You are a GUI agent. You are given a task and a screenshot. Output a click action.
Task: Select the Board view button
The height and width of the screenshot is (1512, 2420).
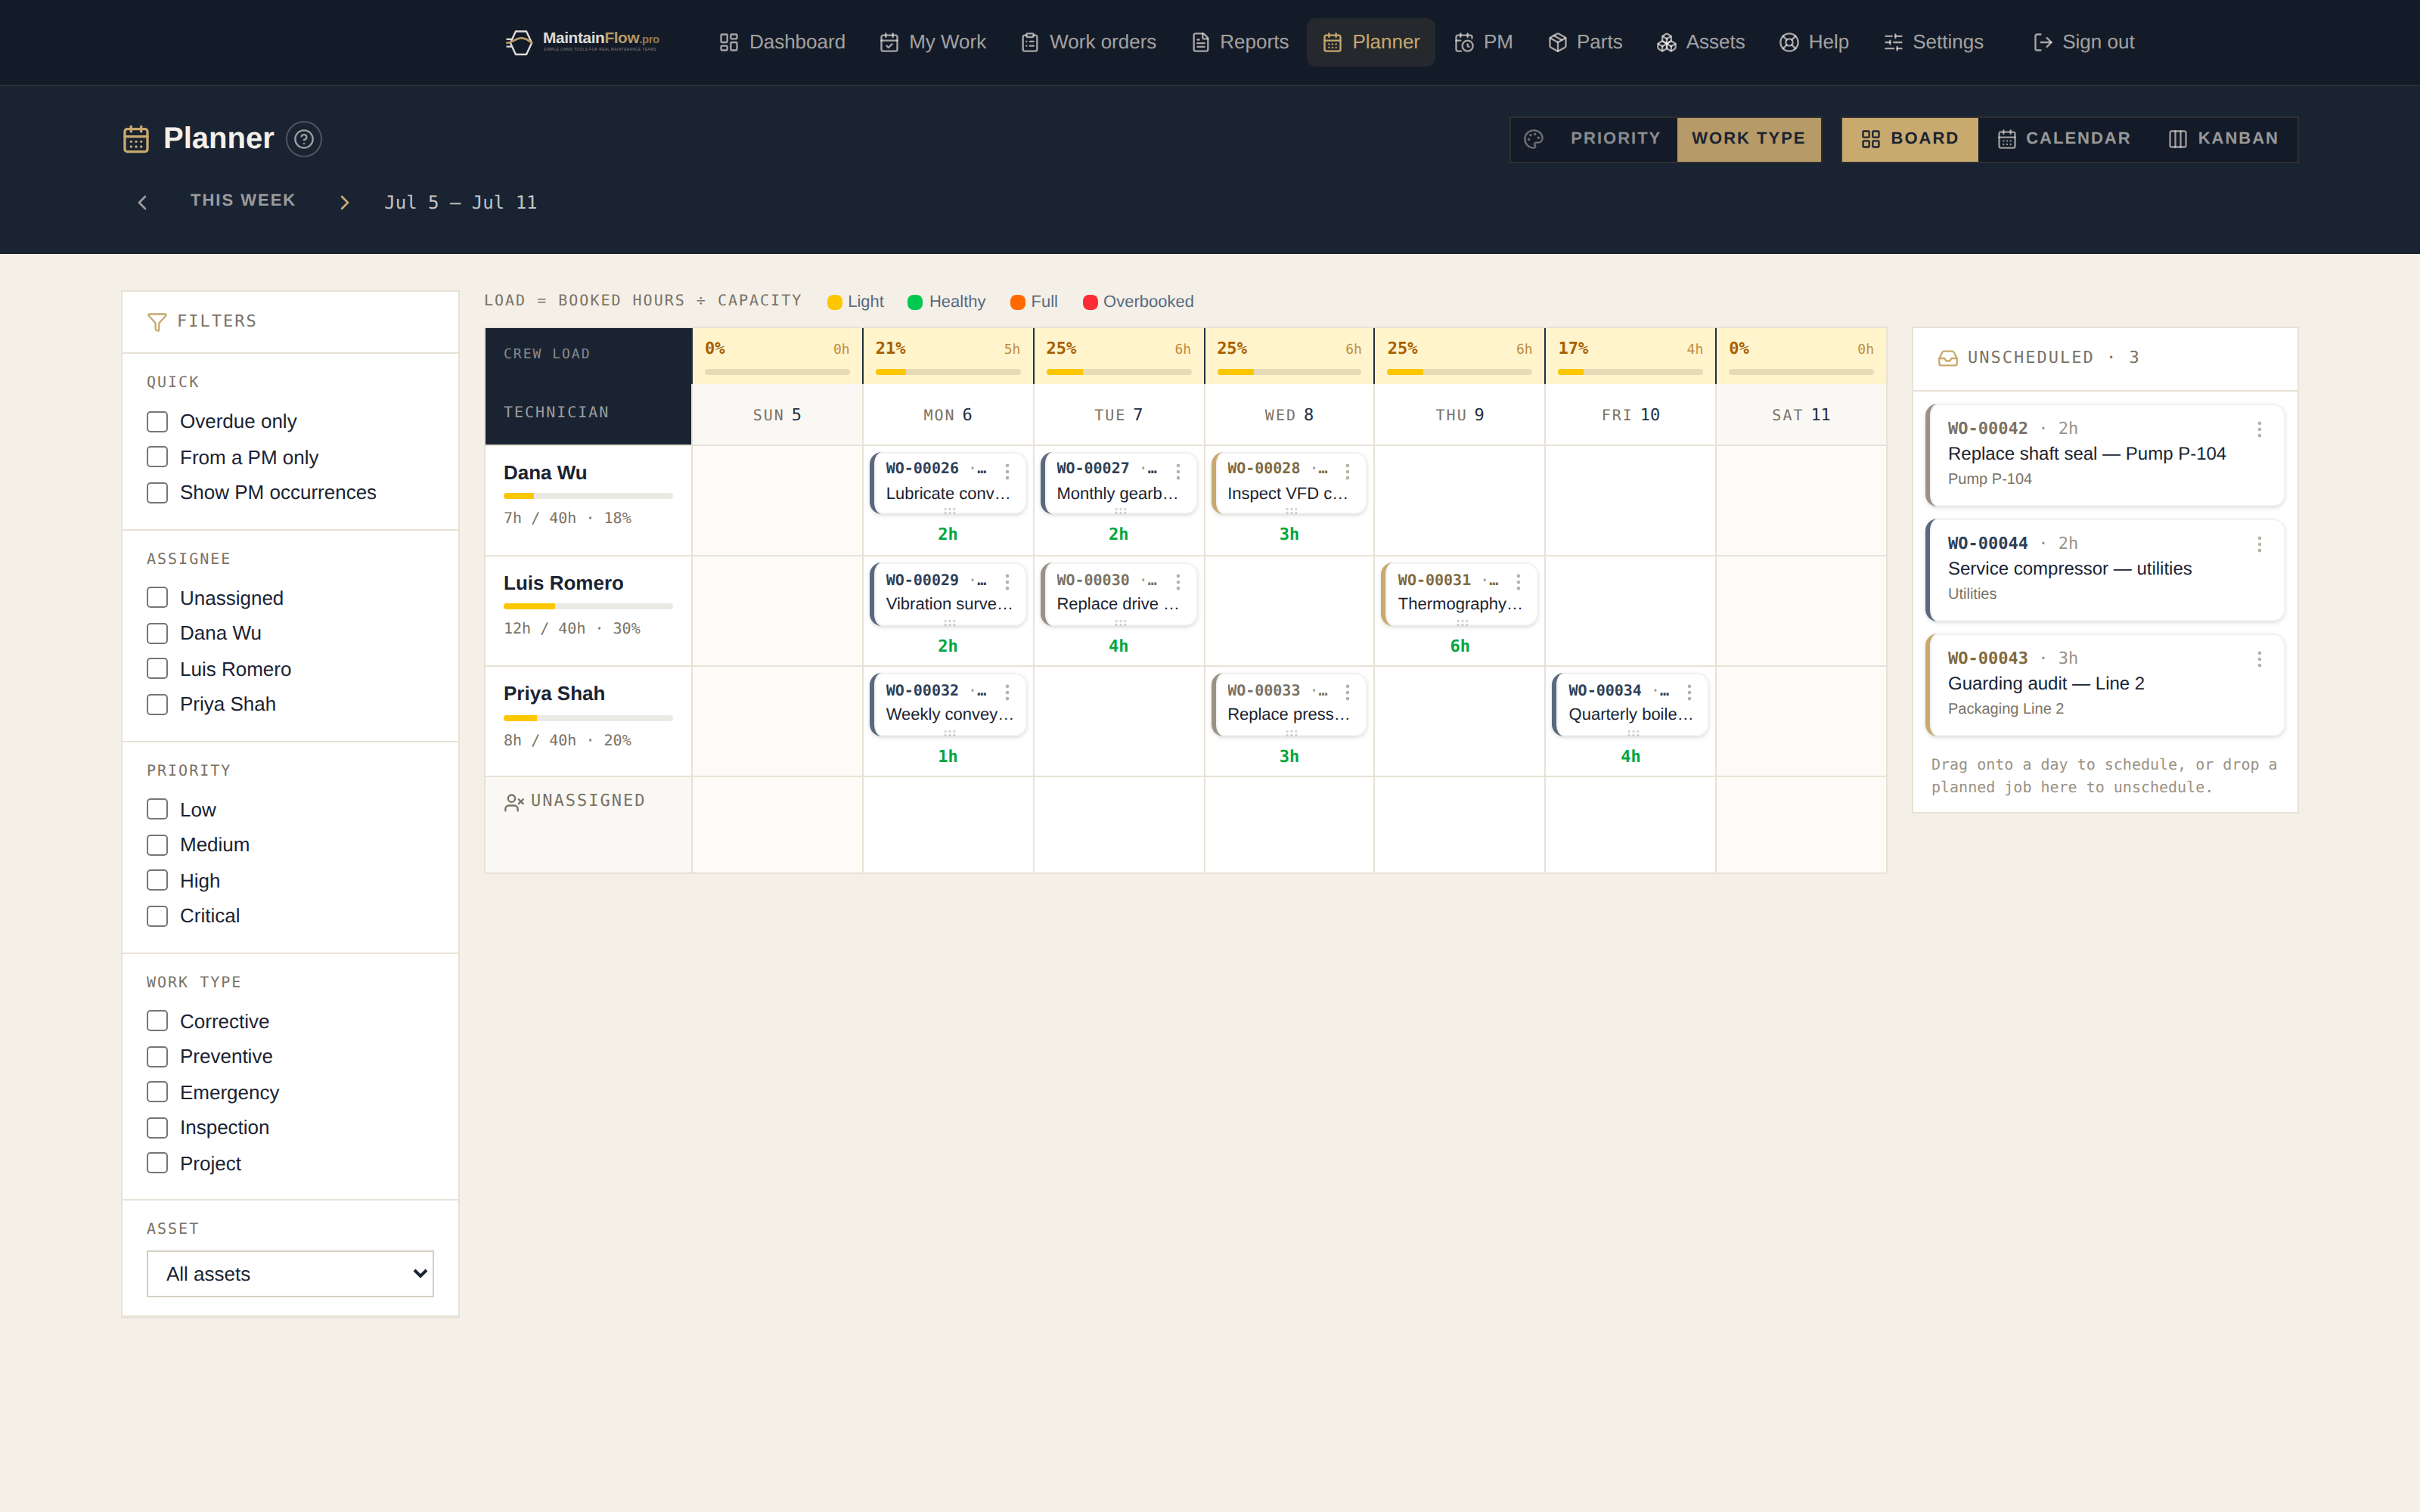[1910, 139]
